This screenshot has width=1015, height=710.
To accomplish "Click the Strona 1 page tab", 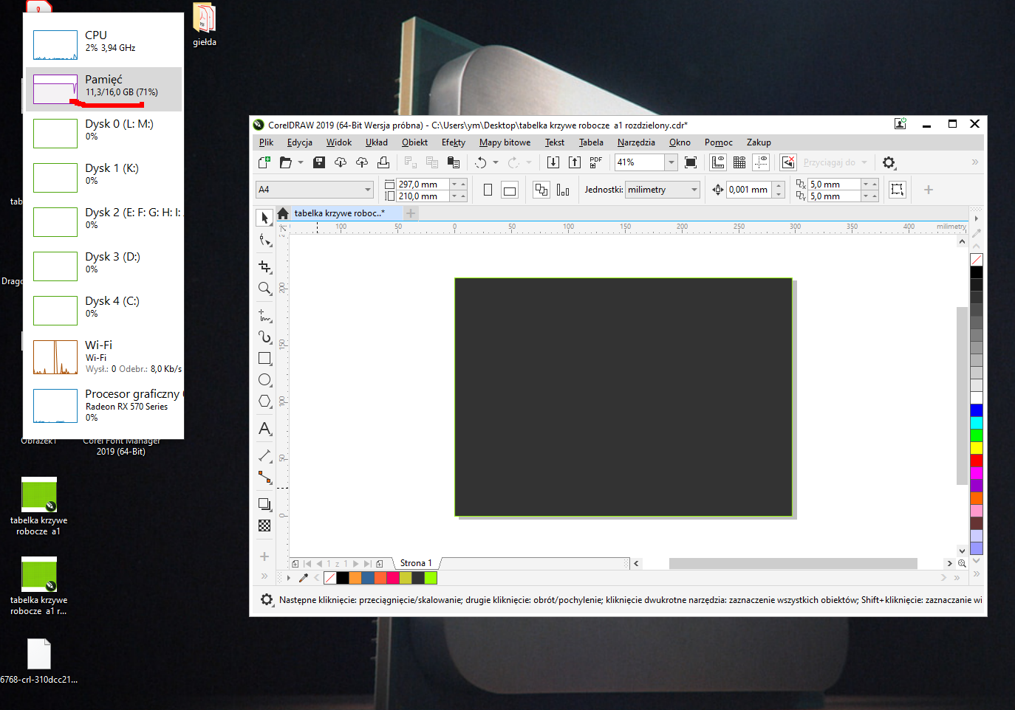I will click(416, 563).
